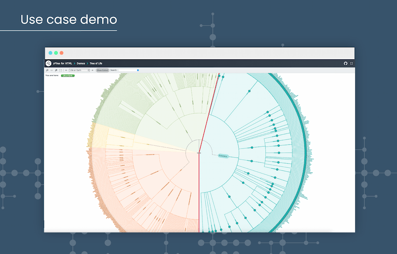Open the Life on Earth dropdown

pyautogui.click(x=79, y=70)
